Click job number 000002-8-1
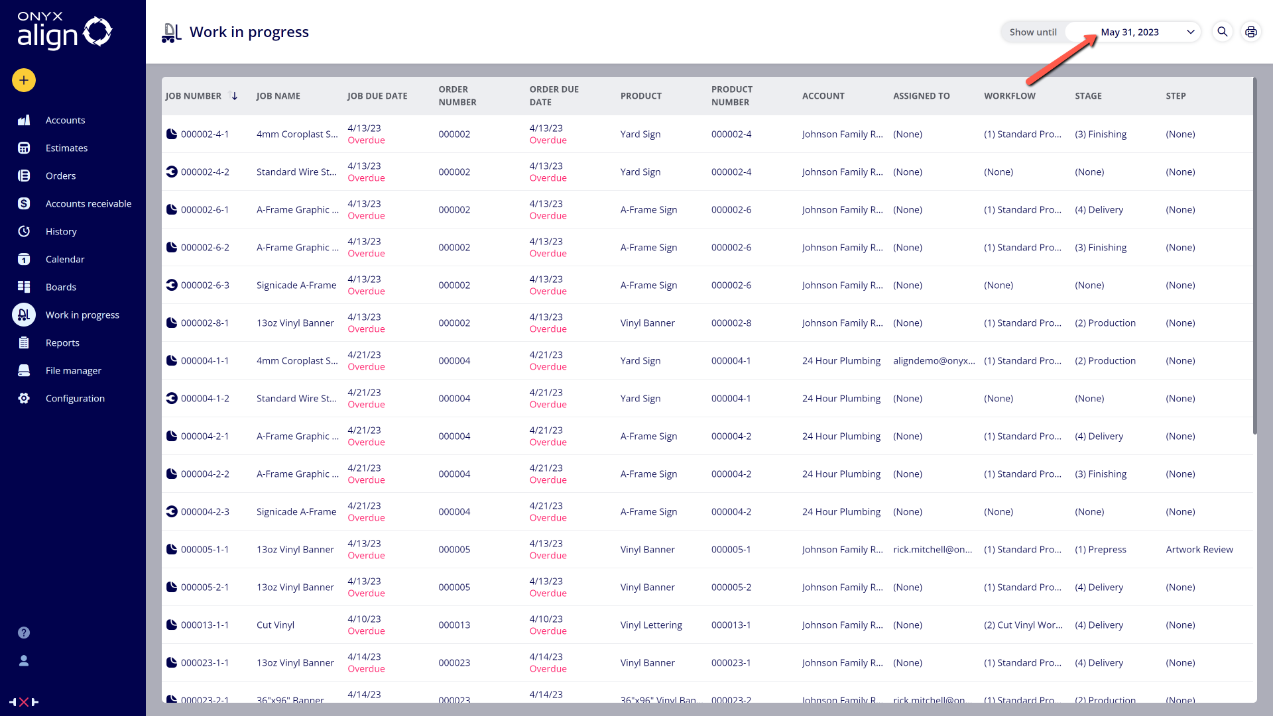The image size is (1273, 716). (205, 323)
